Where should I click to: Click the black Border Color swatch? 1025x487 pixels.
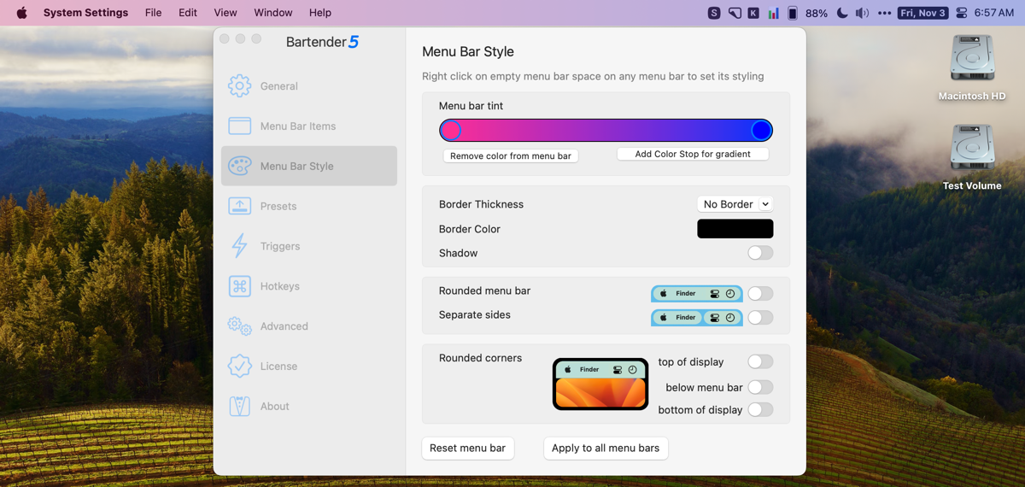click(x=735, y=229)
